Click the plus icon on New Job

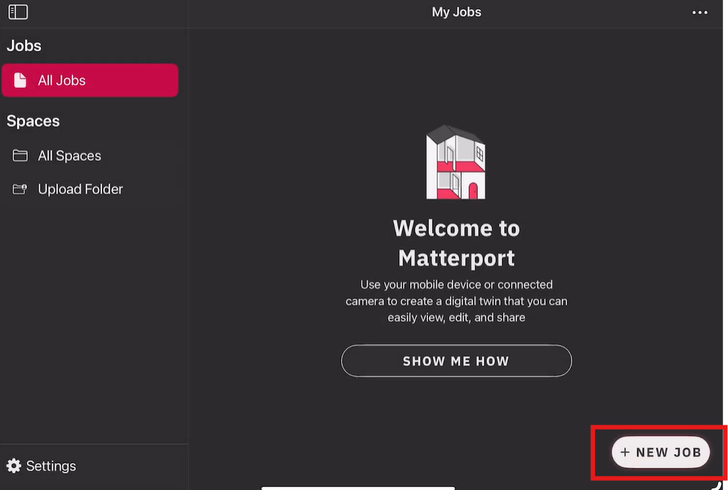625,452
